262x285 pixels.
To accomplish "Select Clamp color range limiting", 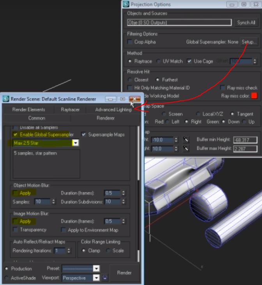I will click(83, 251).
